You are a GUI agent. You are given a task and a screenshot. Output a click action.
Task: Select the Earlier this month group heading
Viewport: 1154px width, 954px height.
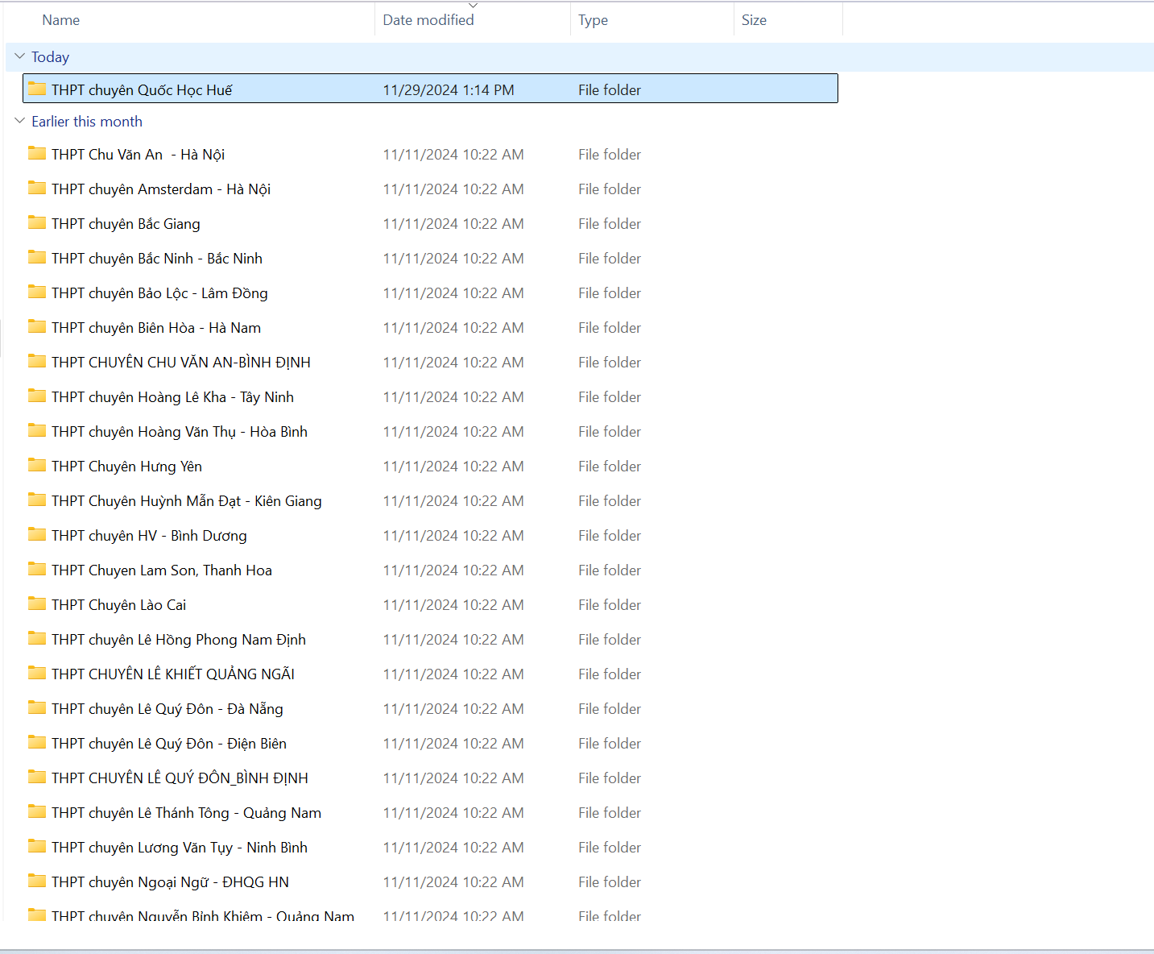87,122
